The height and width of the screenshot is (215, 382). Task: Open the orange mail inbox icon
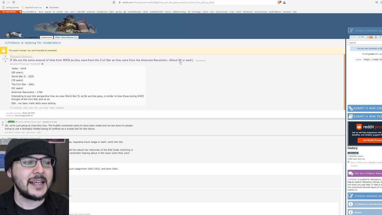click(367, 37)
